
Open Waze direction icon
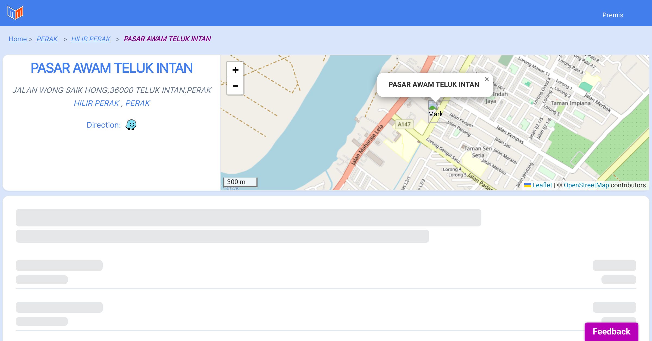[131, 125]
